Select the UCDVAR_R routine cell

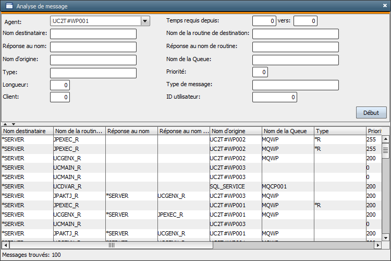pos(80,186)
